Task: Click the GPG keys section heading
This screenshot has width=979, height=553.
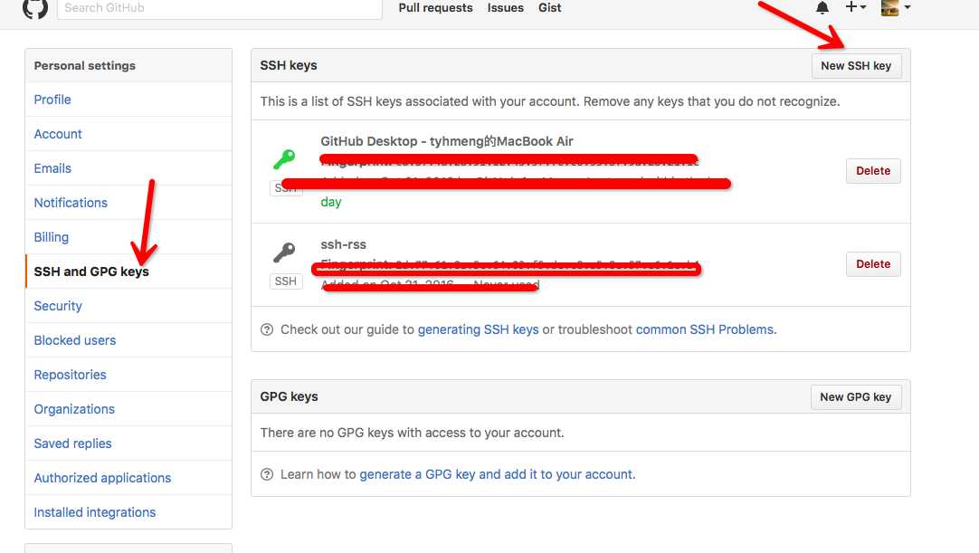Action: pyautogui.click(x=289, y=396)
